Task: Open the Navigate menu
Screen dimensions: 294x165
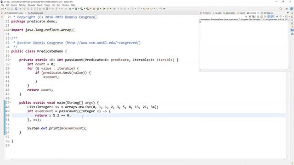Action: 31,5
